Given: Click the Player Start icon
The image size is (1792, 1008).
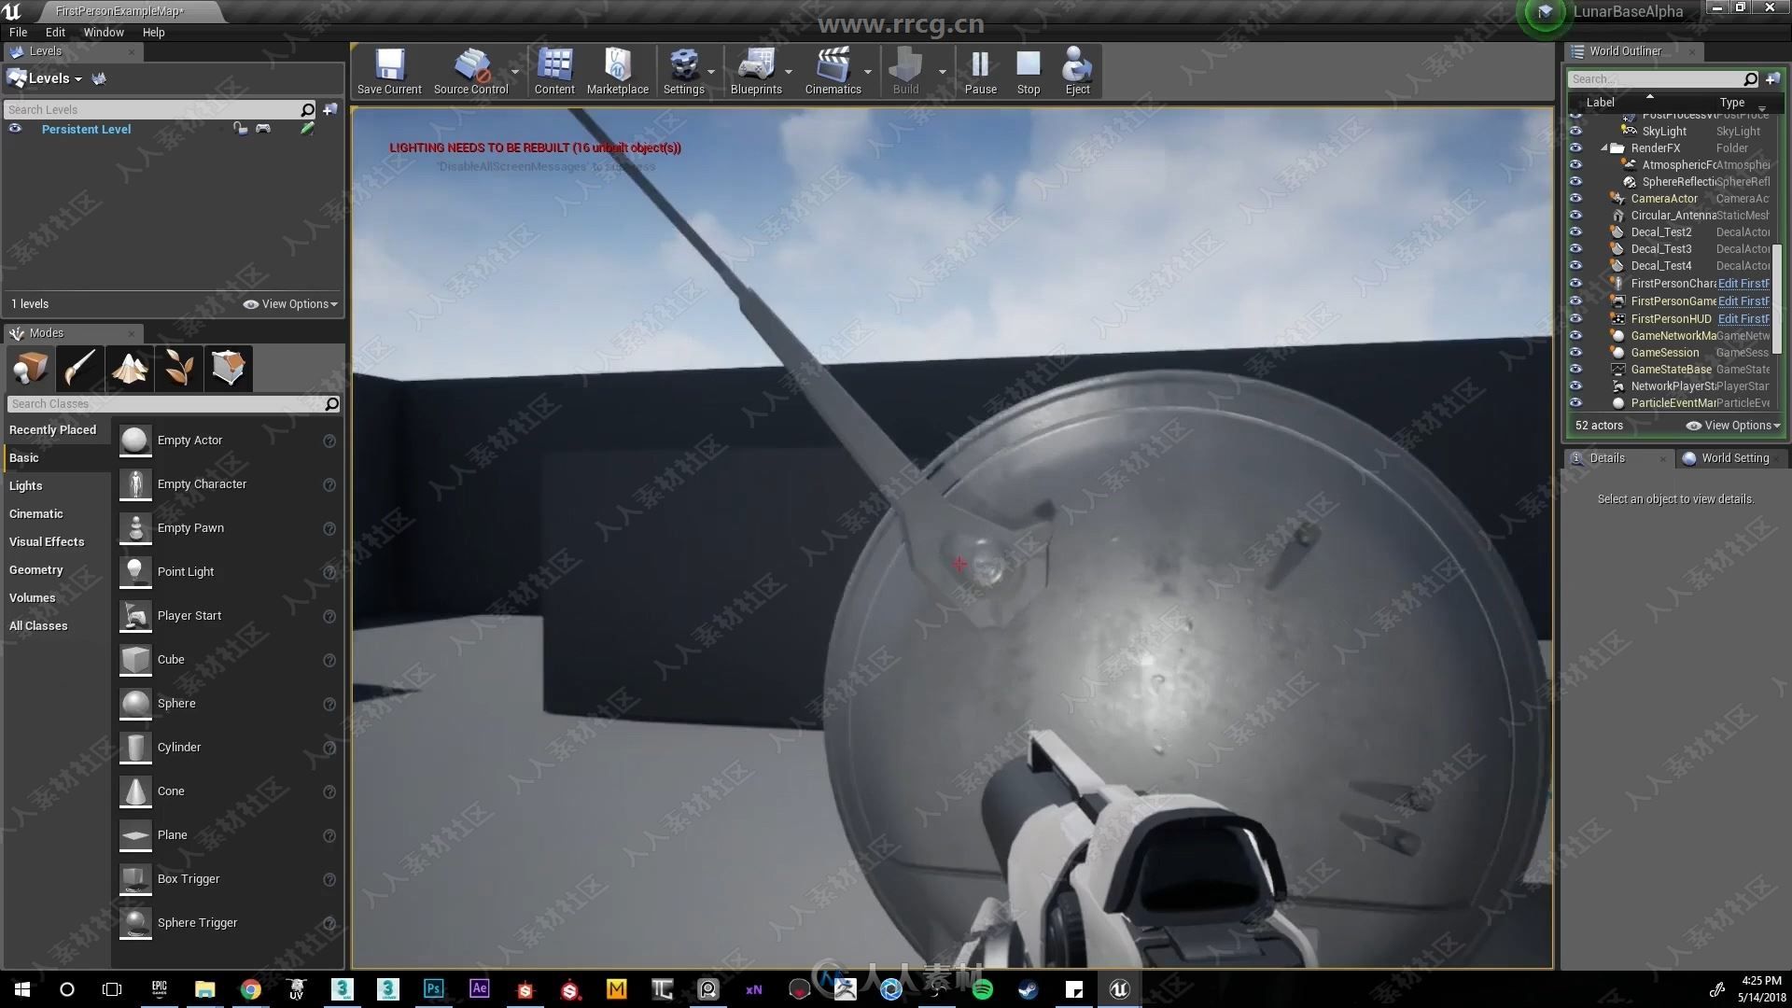Looking at the screenshot, I should click(x=135, y=616).
